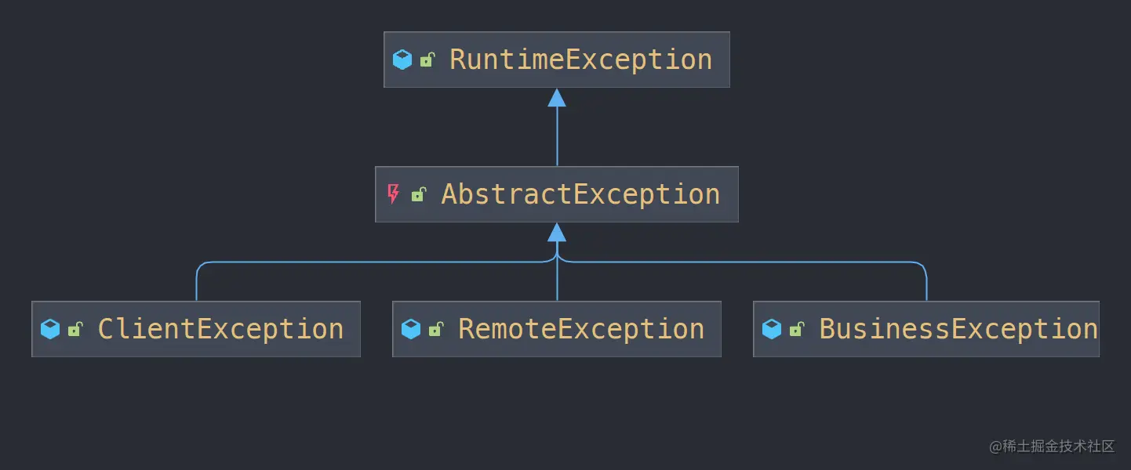Click the inheritance arrowhead below AbstractException
Screen dimensions: 1131x470
[557, 232]
